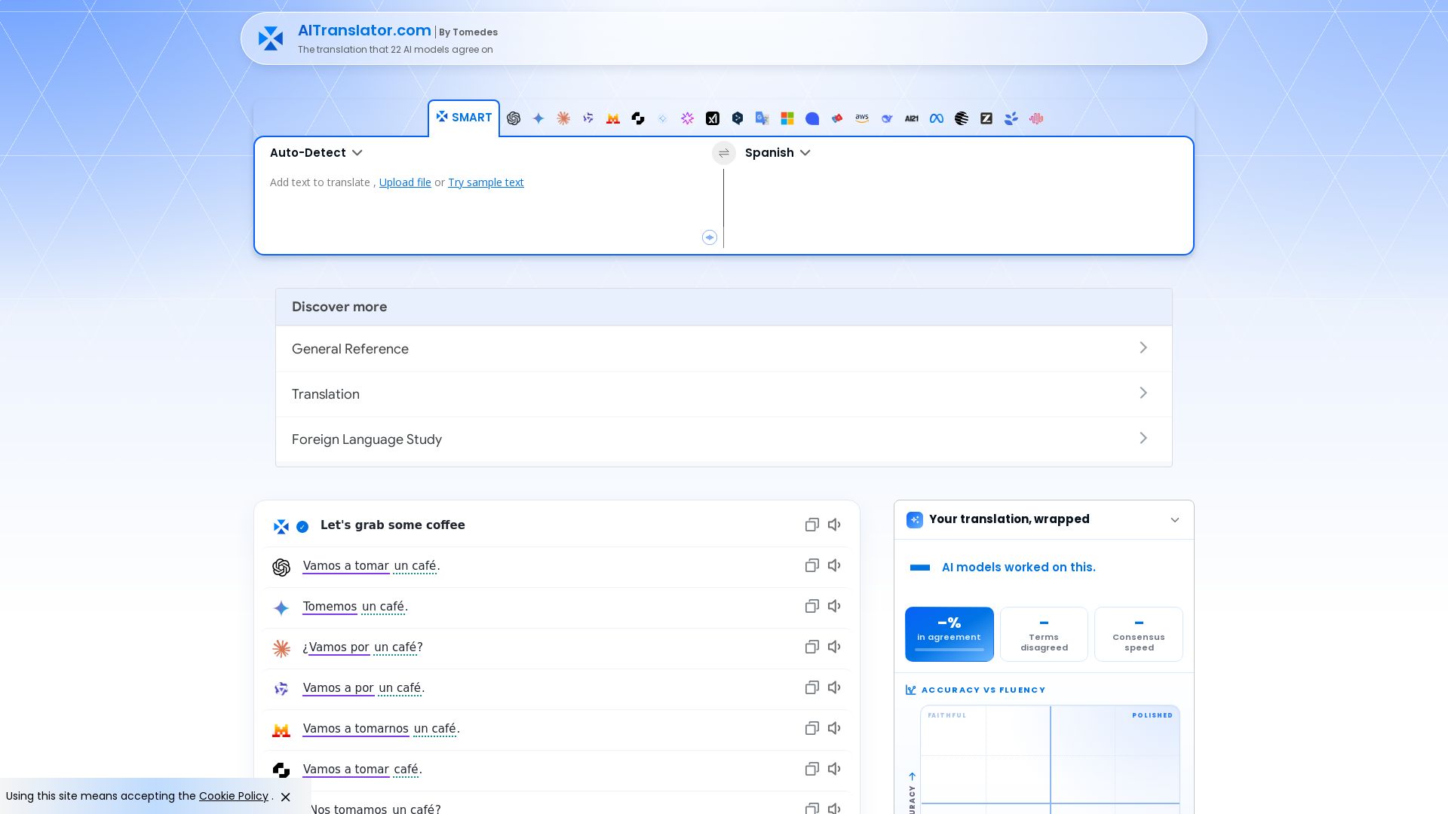Click the "in agreement" stat card
1448x814 pixels.
949,635
